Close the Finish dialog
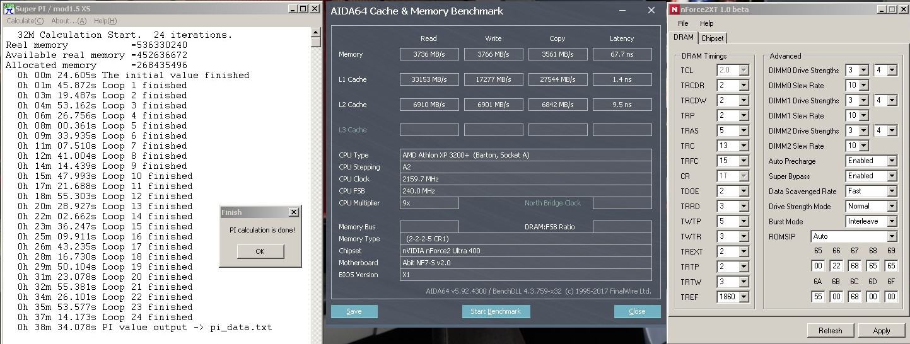 (x=293, y=212)
